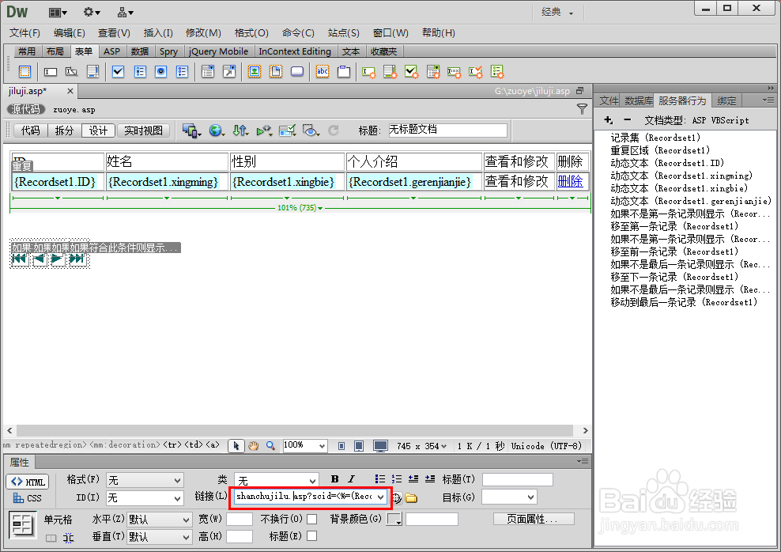Select 重复区域 (Recordset1) server behavior
The height and width of the screenshot is (552, 781).
[660, 150]
